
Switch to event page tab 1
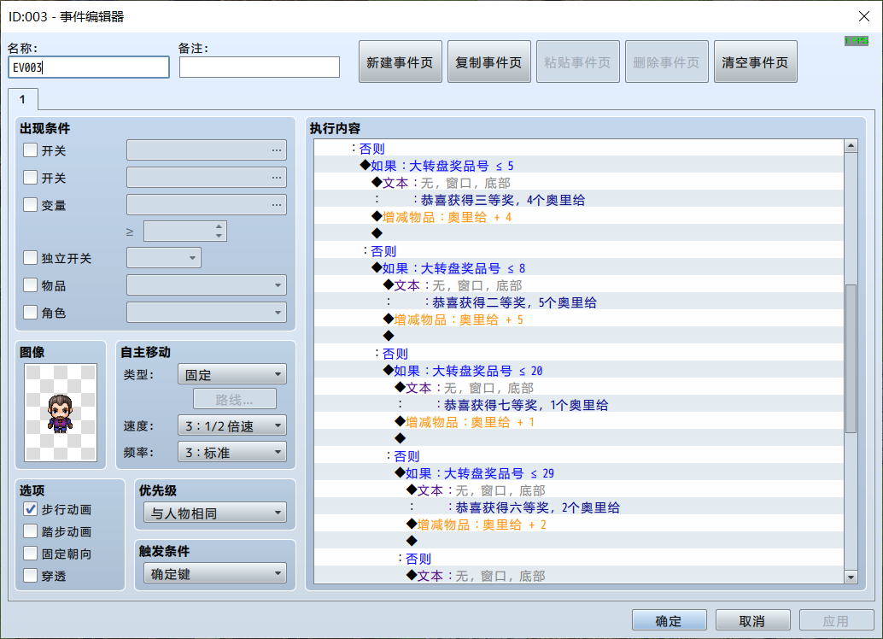coord(23,99)
